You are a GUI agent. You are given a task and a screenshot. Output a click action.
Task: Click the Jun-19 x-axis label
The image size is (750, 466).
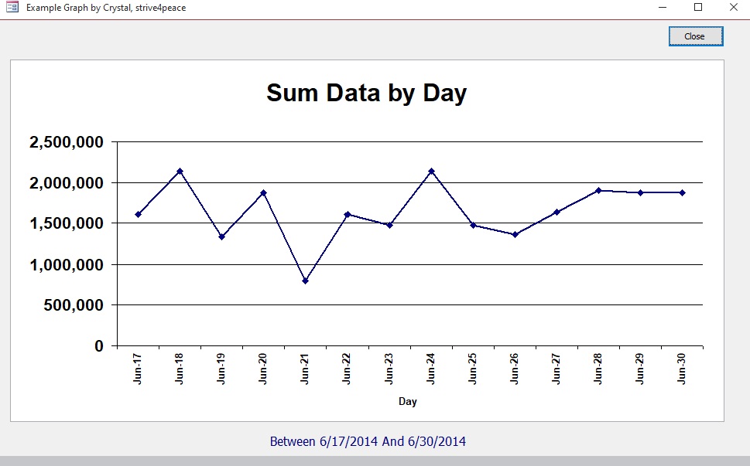pyautogui.click(x=221, y=369)
